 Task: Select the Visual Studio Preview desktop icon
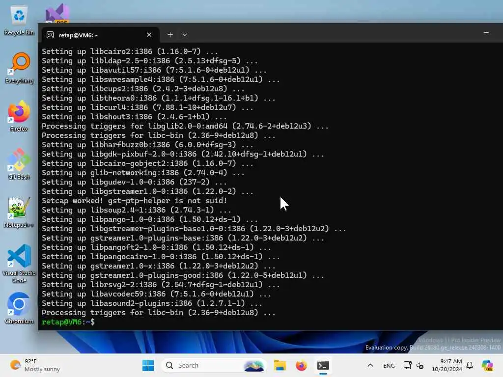coord(57,13)
